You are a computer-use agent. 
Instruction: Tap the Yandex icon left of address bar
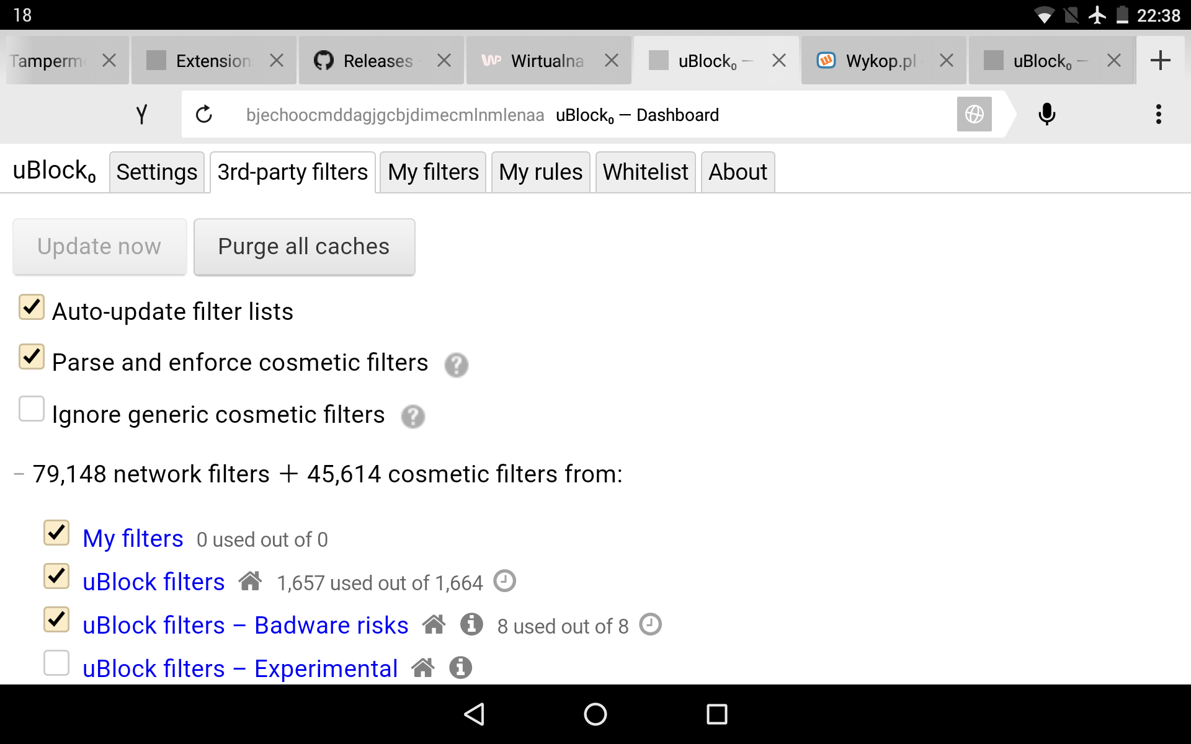point(141,114)
